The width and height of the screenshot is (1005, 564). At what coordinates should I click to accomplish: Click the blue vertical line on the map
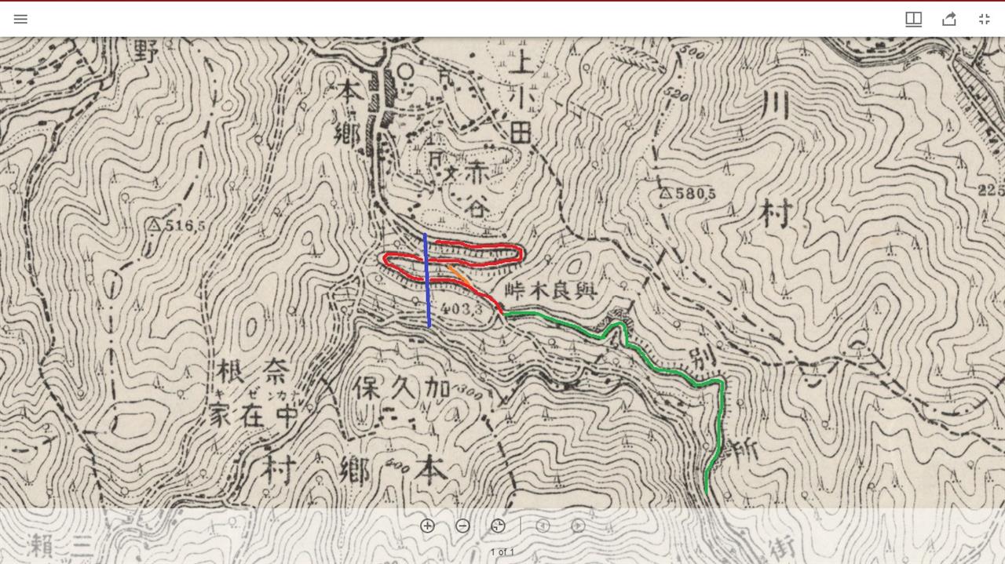coord(427,280)
